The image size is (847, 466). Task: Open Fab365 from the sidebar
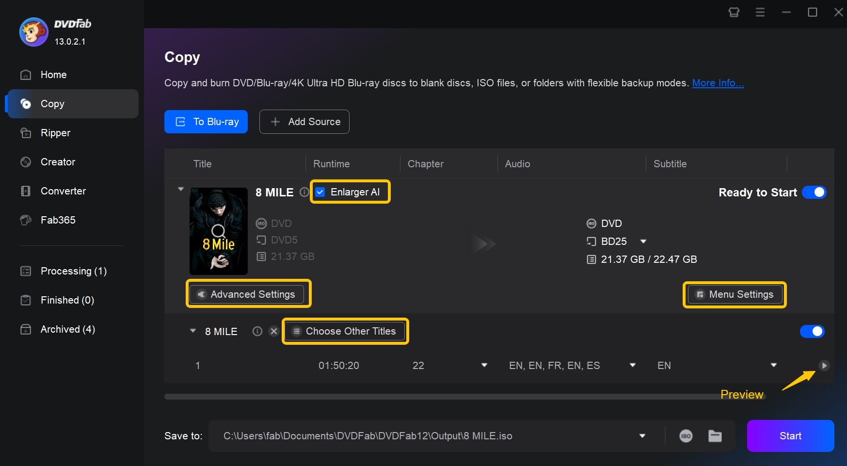(58, 220)
